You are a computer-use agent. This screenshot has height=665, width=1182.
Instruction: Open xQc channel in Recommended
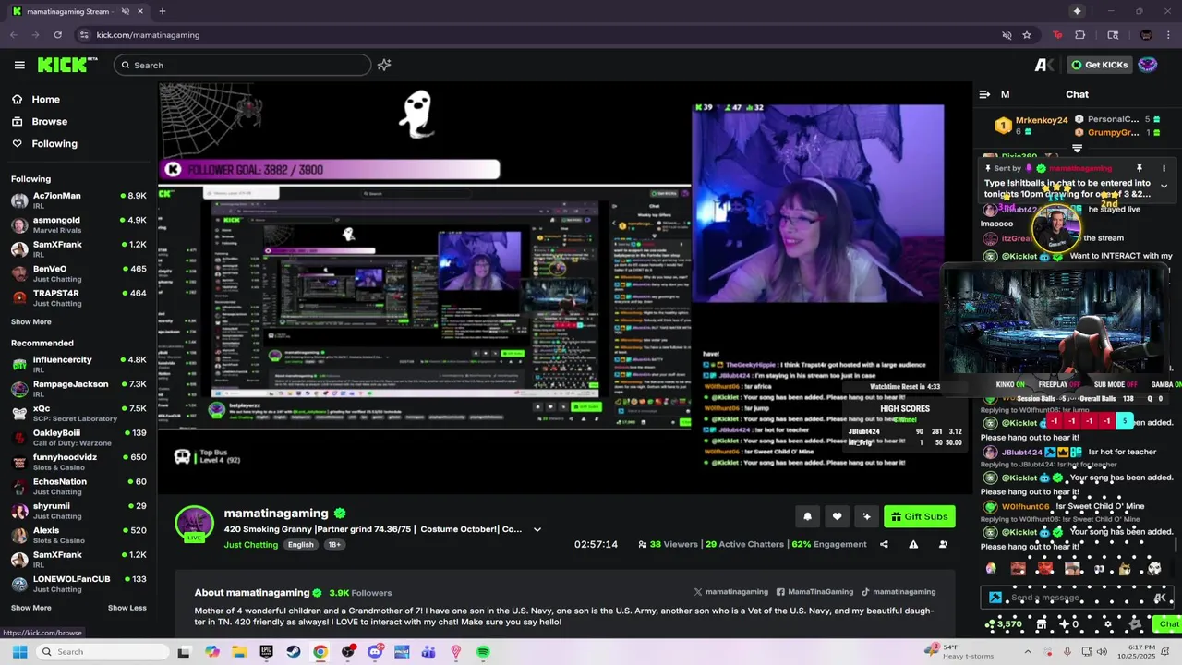click(78, 413)
